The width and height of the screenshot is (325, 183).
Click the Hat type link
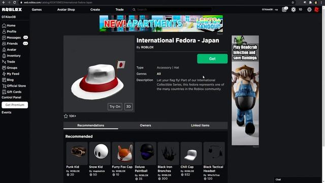176,68
